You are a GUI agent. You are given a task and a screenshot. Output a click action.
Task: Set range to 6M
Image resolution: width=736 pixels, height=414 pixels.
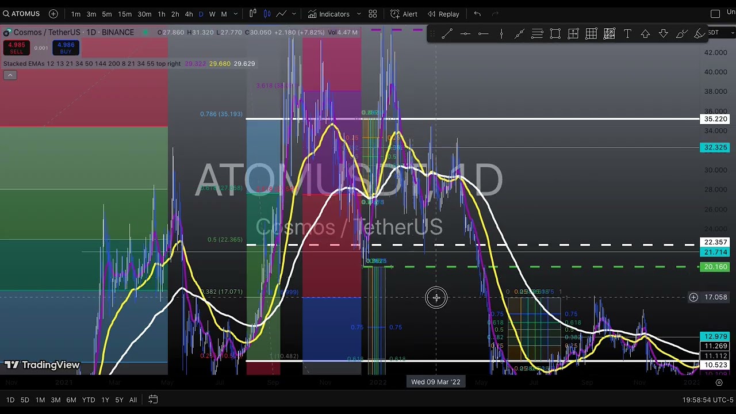coord(71,400)
